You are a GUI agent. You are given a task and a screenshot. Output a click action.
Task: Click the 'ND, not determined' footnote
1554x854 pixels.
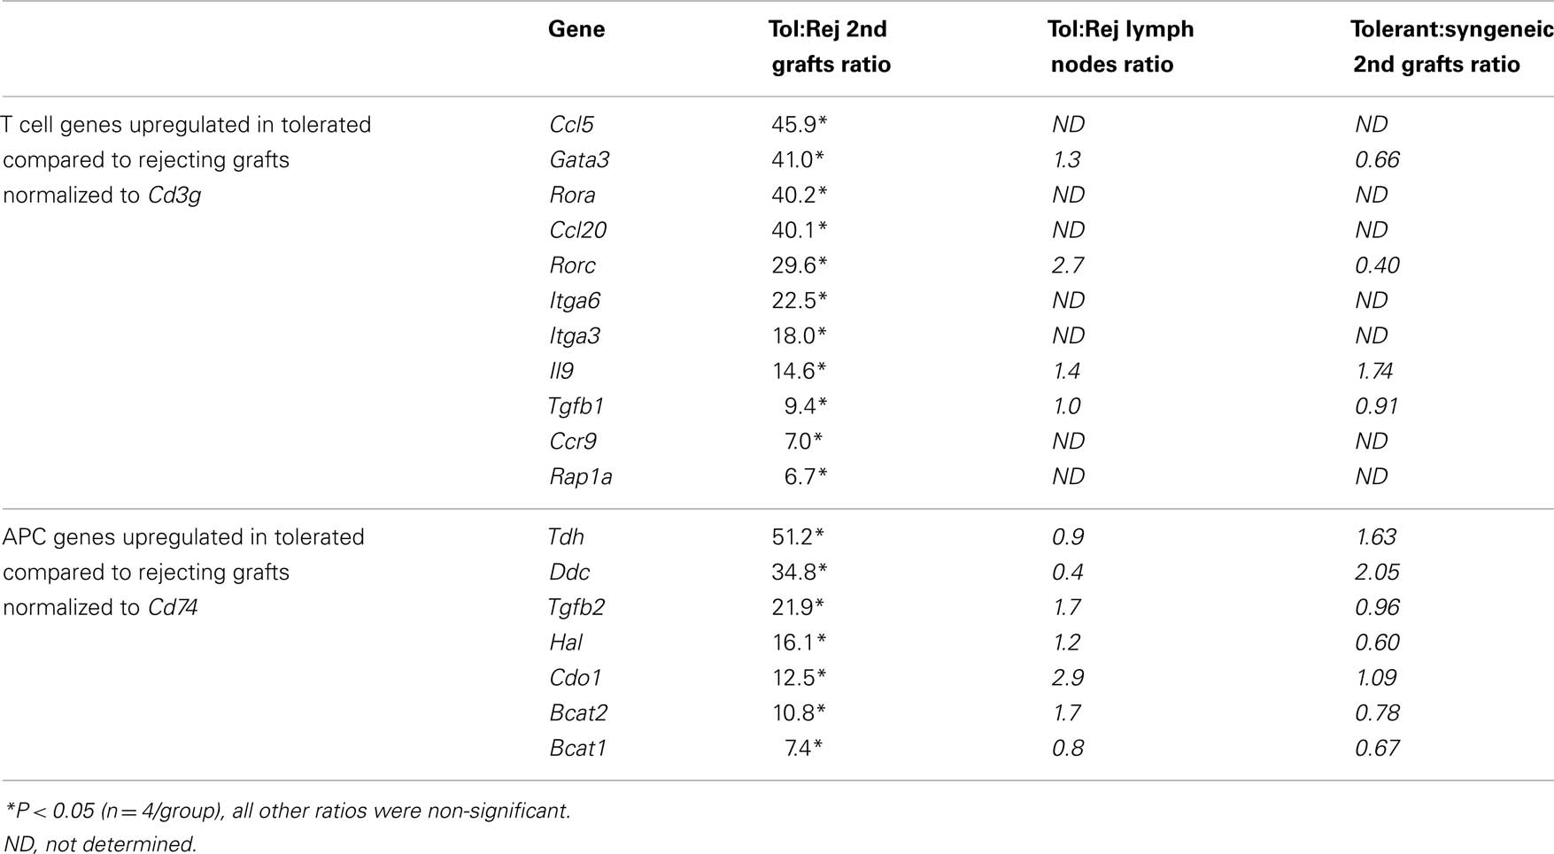pyautogui.click(x=100, y=843)
